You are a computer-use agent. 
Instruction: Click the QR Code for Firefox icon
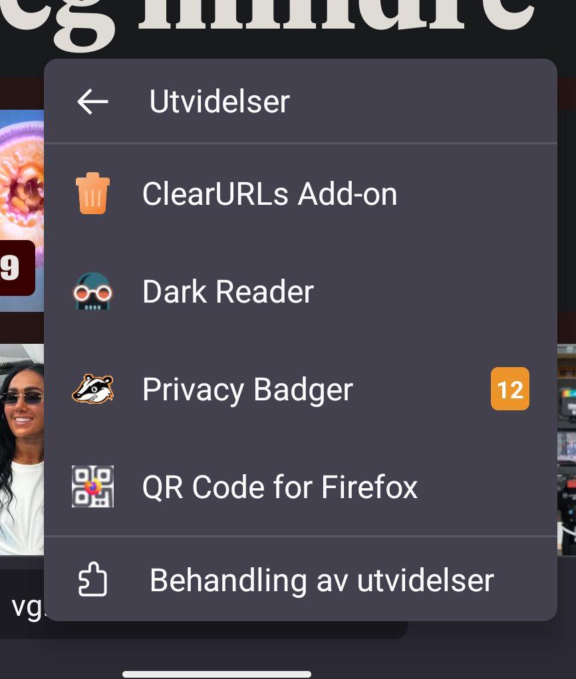click(92, 486)
